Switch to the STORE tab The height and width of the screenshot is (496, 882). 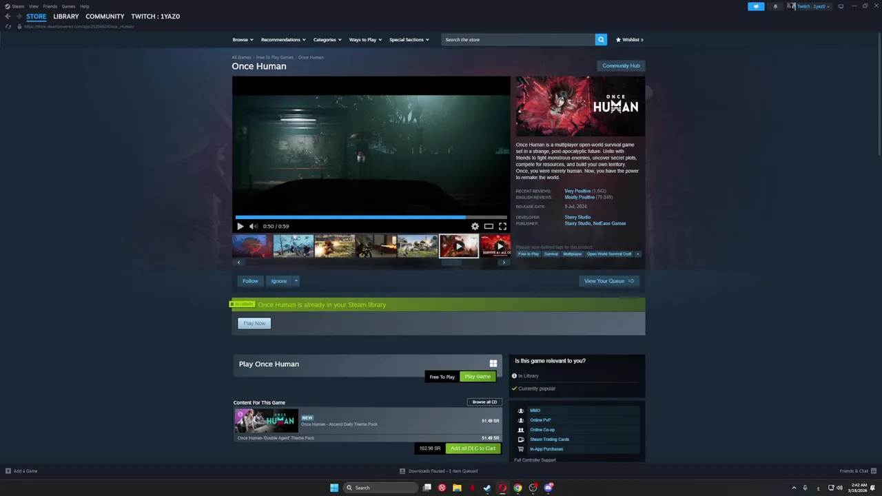coord(37,17)
